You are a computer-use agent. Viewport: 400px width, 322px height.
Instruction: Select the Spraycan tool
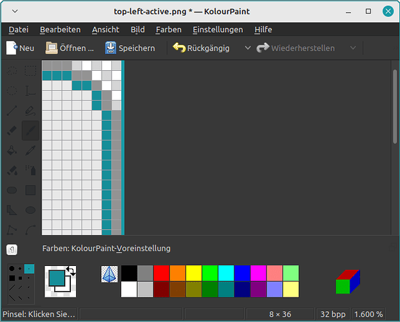click(30, 170)
